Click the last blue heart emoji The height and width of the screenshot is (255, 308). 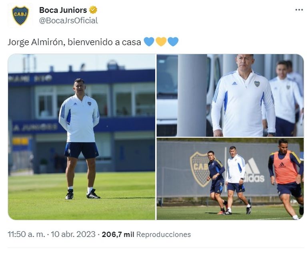pos(173,42)
